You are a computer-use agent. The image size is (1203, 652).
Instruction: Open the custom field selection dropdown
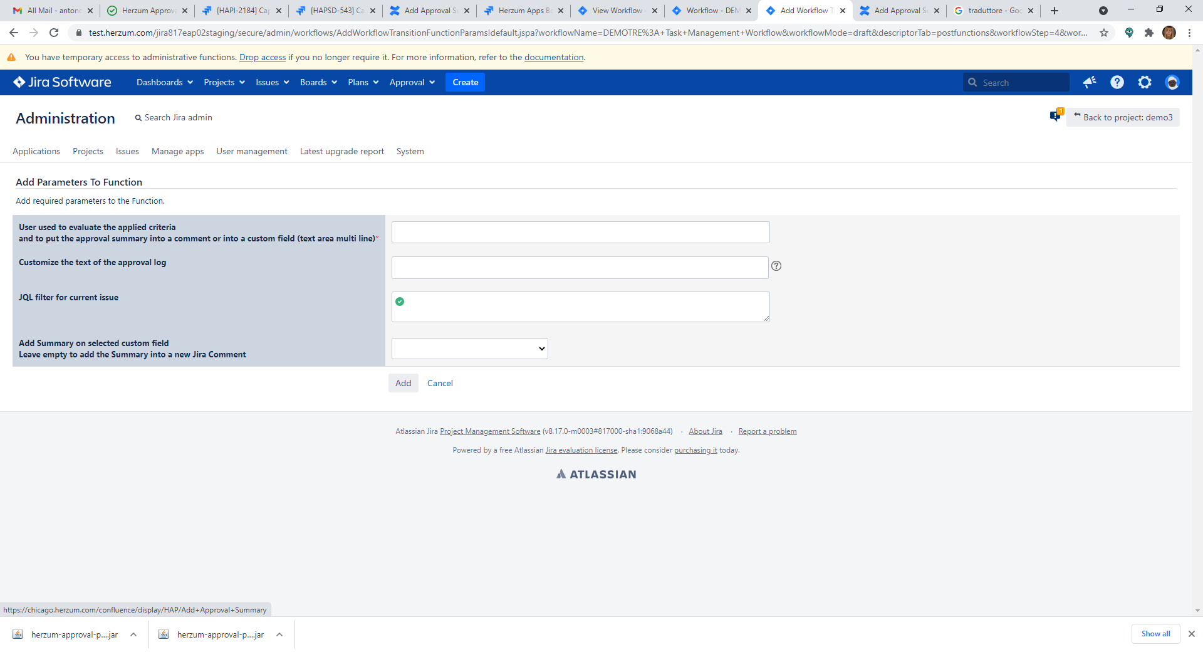point(469,349)
